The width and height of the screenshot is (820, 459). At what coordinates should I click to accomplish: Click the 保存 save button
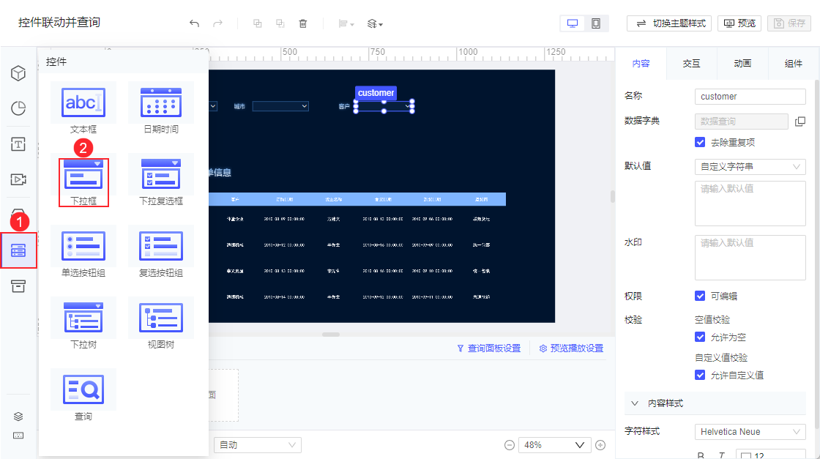tap(789, 23)
